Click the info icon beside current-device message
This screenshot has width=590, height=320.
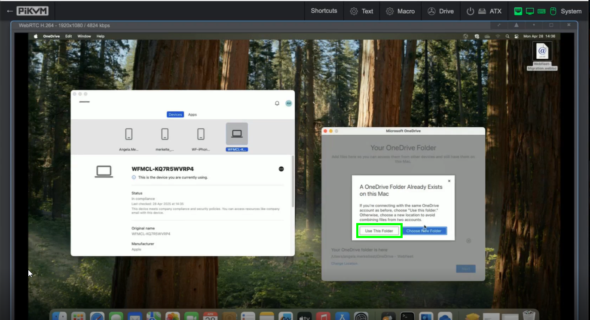(x=134, y=177)
